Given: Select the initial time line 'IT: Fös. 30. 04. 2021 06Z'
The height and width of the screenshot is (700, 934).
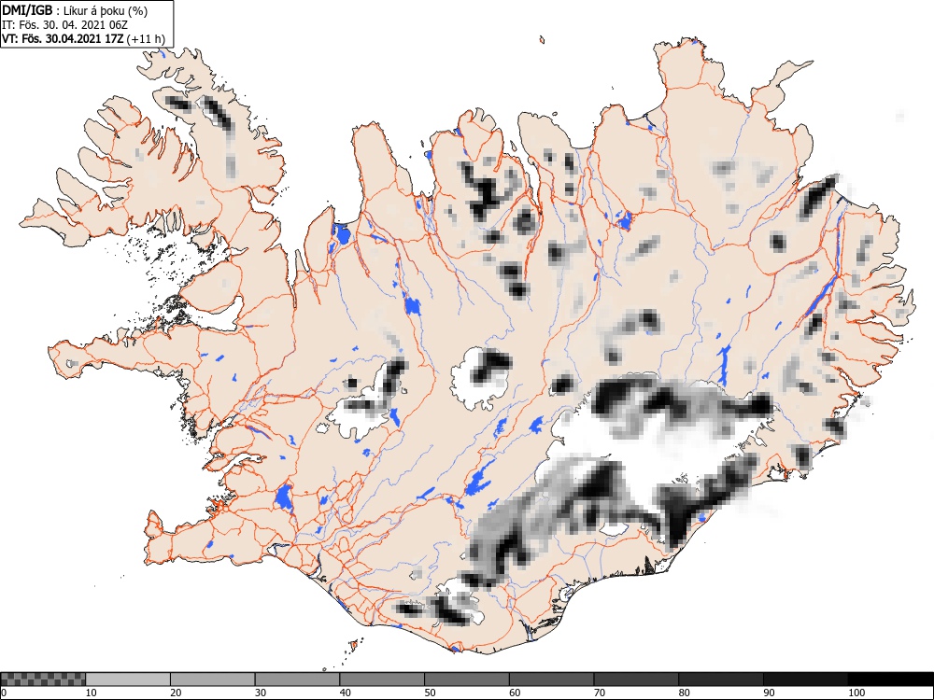Looking at the screenshot, I should click(x=64, y=25).
